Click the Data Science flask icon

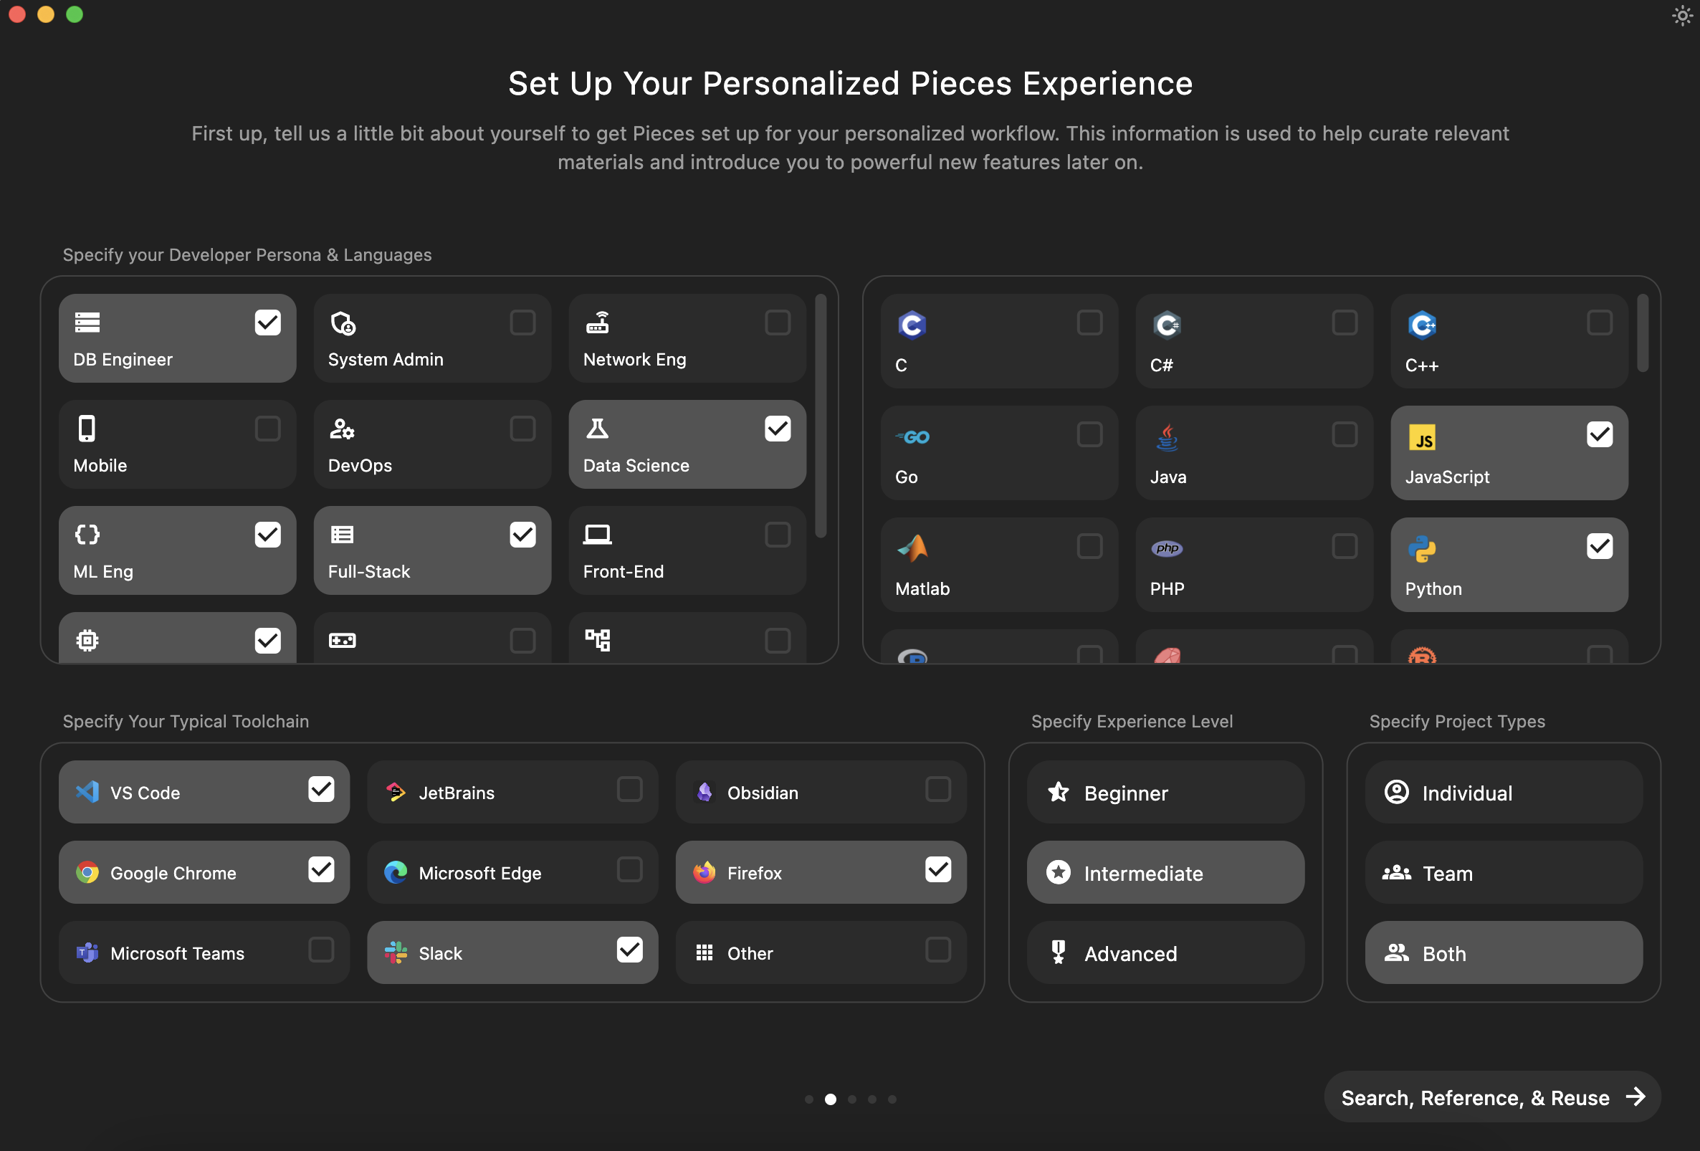(597, 429)
